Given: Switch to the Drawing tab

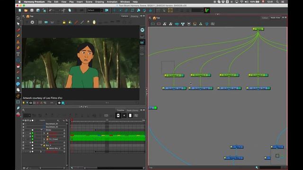Looking at the screenshot, I should click(x=134, y=16).
